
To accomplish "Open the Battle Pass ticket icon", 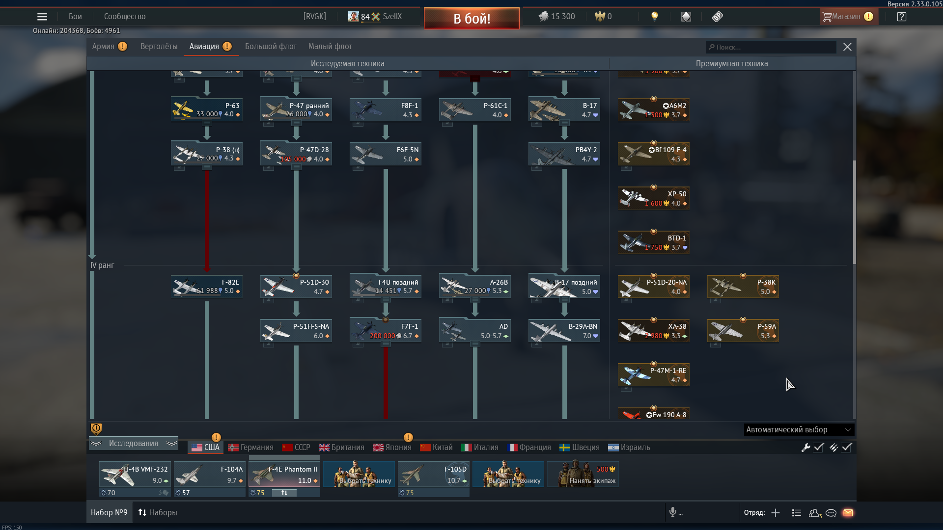I will coord(718,17).
